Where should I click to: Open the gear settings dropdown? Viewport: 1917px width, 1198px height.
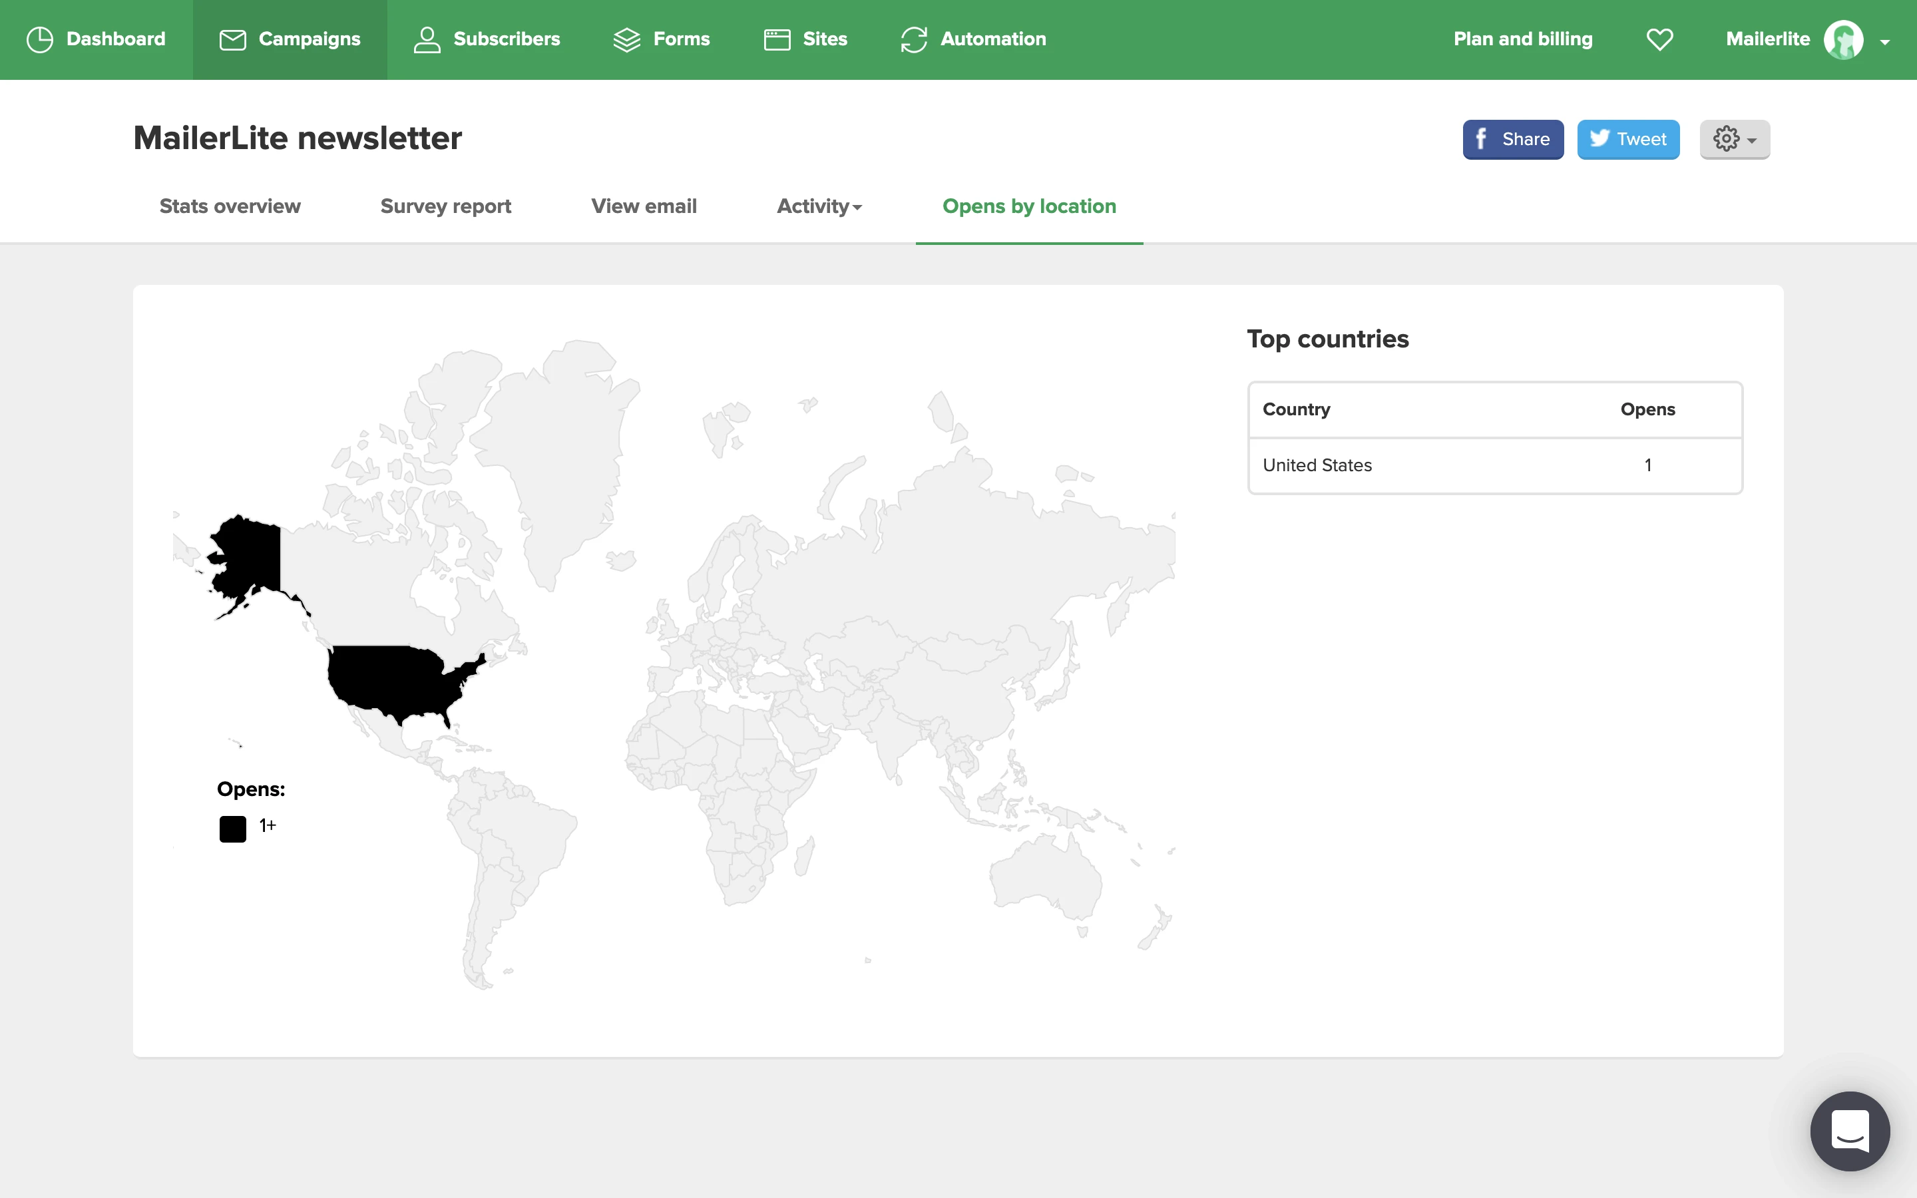[x=1734, y=140]
